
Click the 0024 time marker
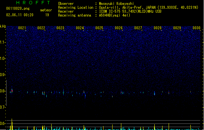[x=80, y=28]
